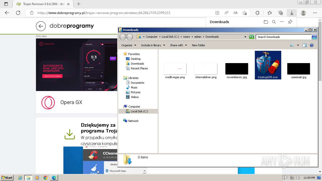This screenshot has height=181, width=322.
Task: Click the Explorer refresh address button
Action: pyautogui.click(x=252, y=37)
